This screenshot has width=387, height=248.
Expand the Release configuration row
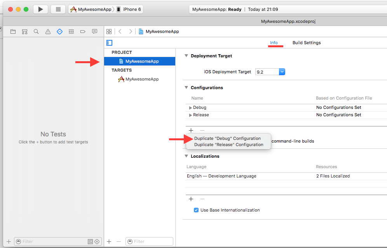[x=190, y=115]
